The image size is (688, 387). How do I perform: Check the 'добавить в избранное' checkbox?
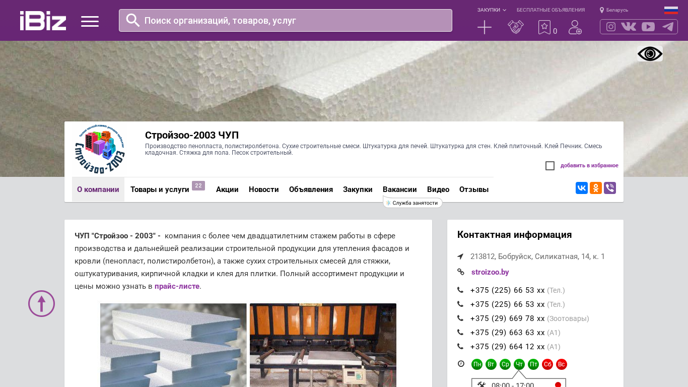[550, 166]
